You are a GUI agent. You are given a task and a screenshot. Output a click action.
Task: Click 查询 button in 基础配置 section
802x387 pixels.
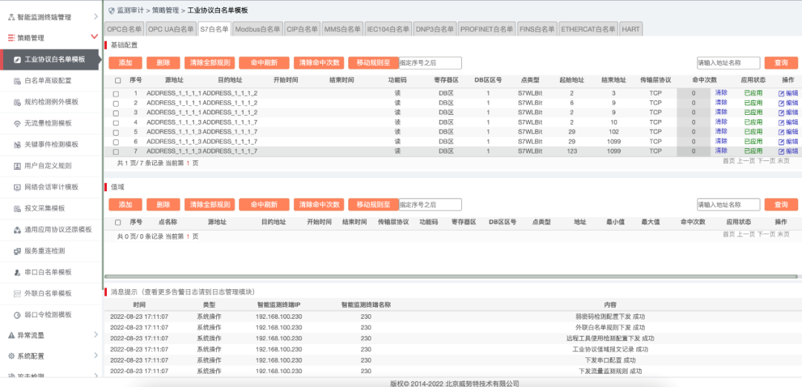click(781, 63)
